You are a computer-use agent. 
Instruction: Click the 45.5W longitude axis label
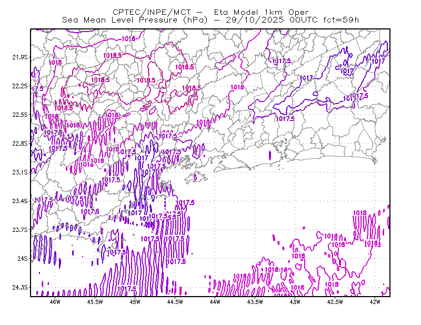[x=95, y=302]
